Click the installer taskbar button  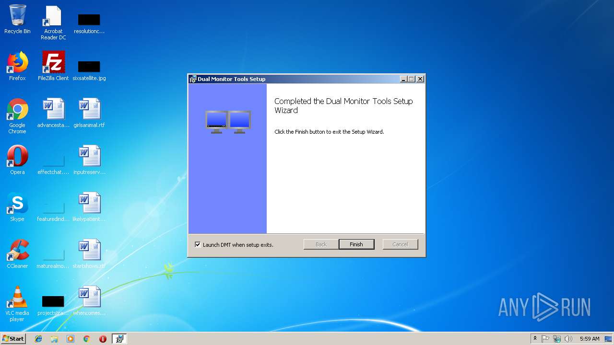pyautogui.click(x=119, y=339)
